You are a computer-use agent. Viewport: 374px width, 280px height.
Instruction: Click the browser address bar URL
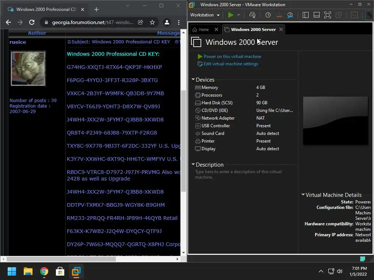pos(92,22)
